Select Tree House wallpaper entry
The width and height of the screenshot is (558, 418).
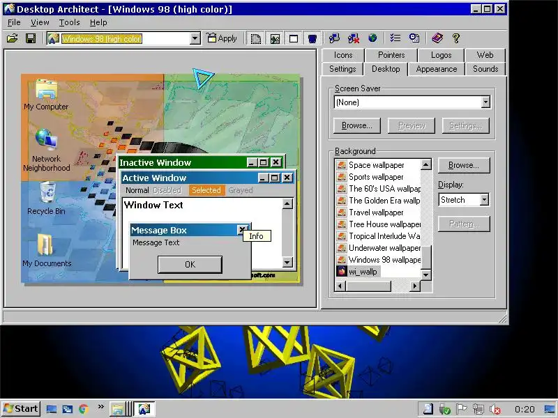(379, 224)
